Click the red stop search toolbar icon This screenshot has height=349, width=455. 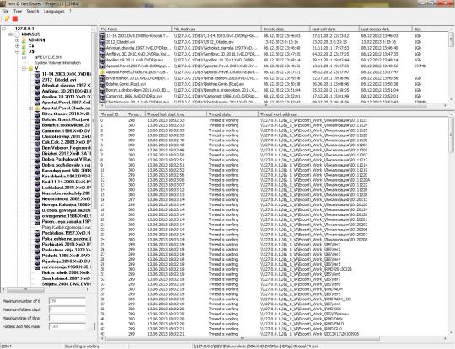tap(15, 19)
